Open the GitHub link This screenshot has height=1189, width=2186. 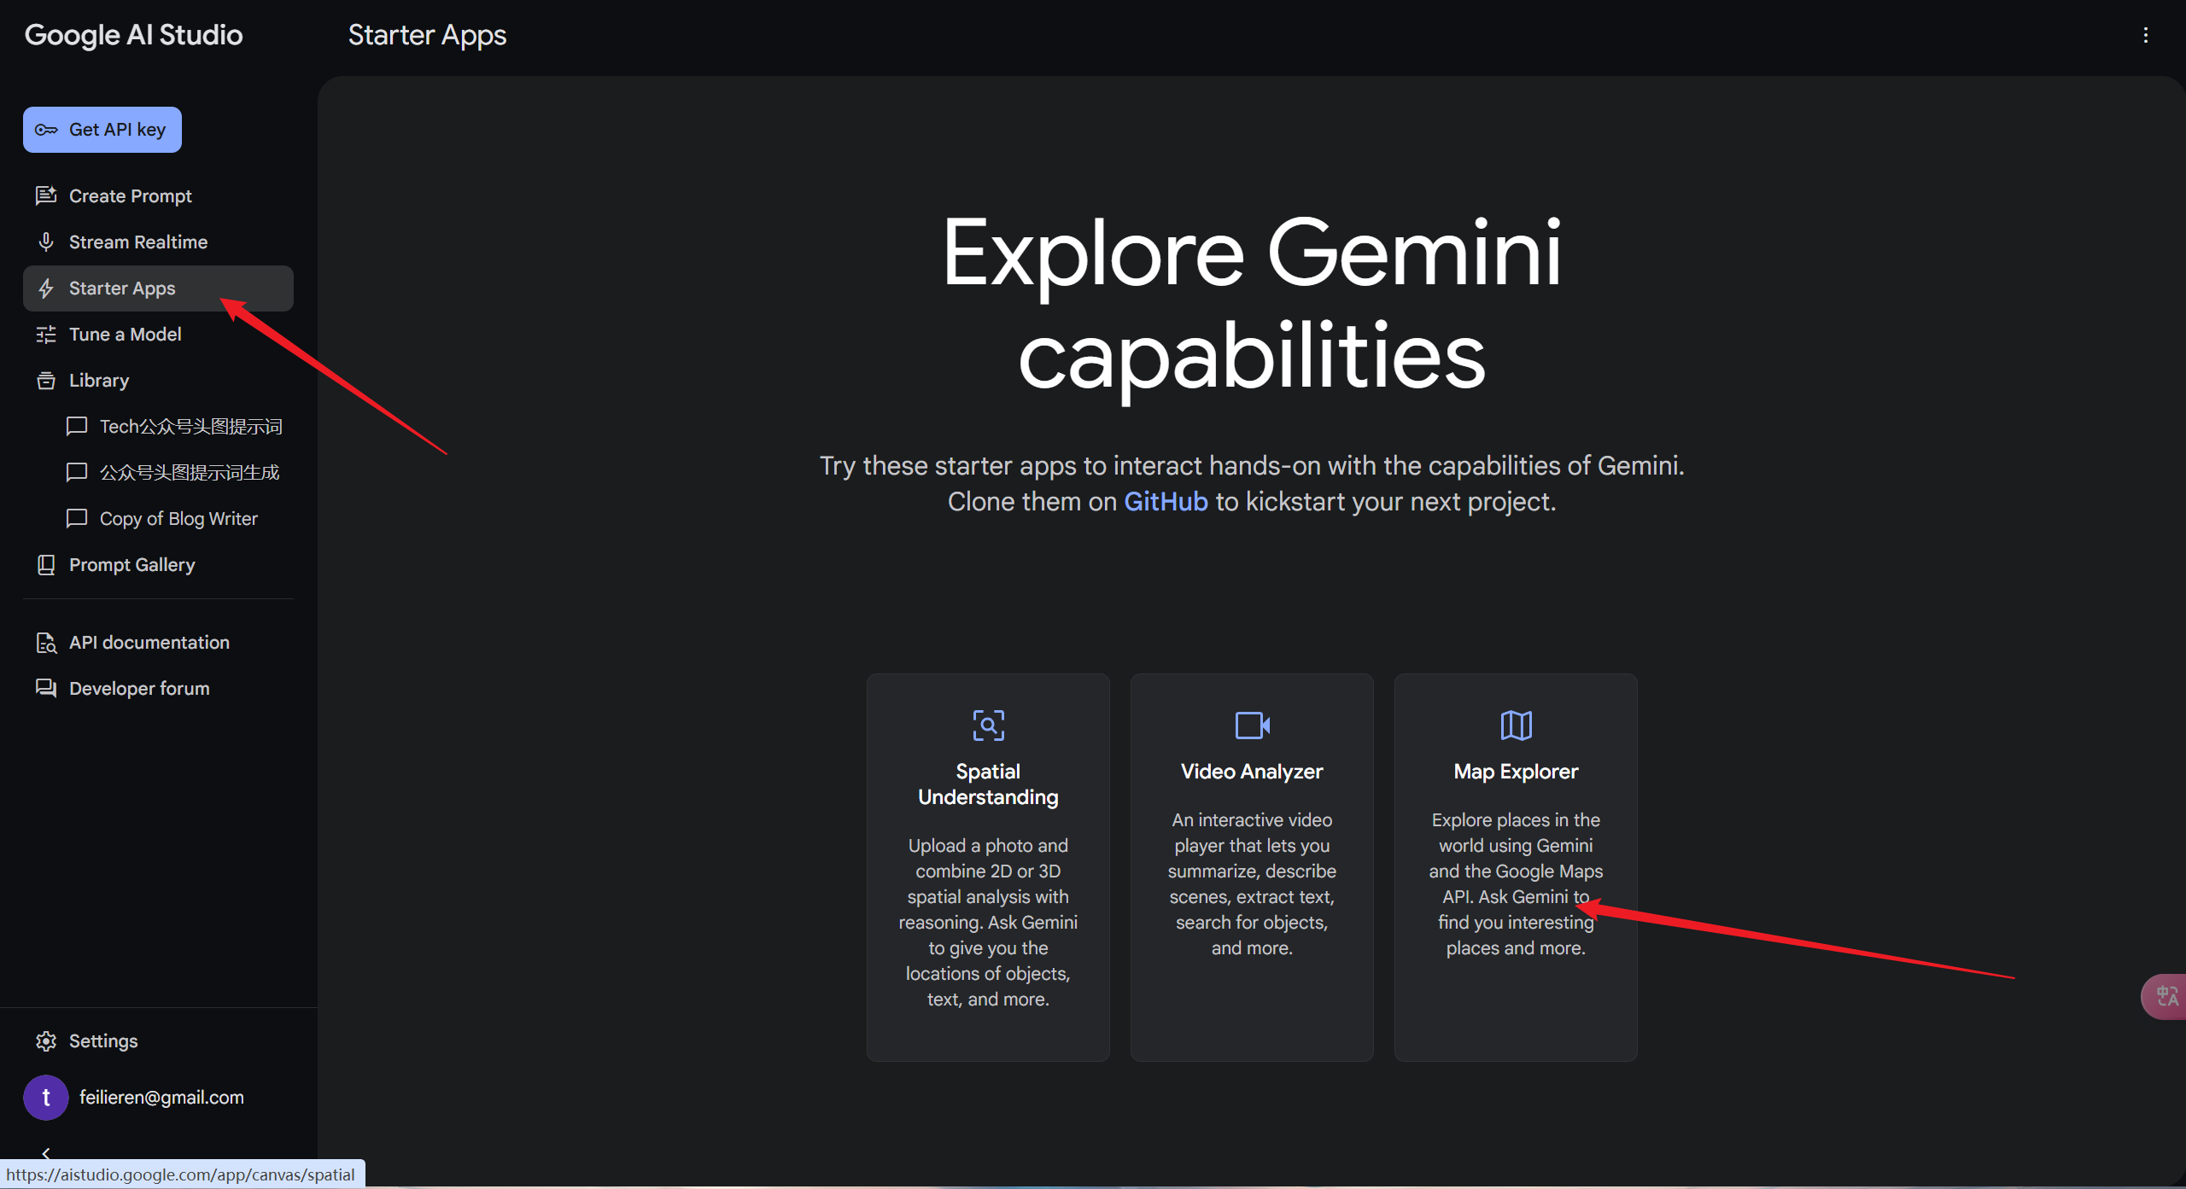tap(1165, 502)
